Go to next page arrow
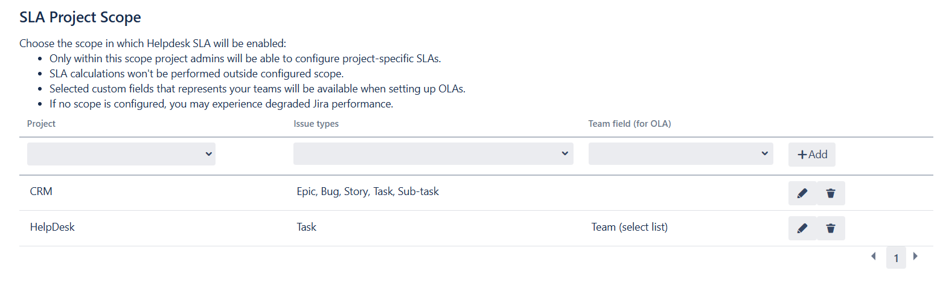Image resolution: width=943 pixels, height=282 pixels. (x=915, y=257)
